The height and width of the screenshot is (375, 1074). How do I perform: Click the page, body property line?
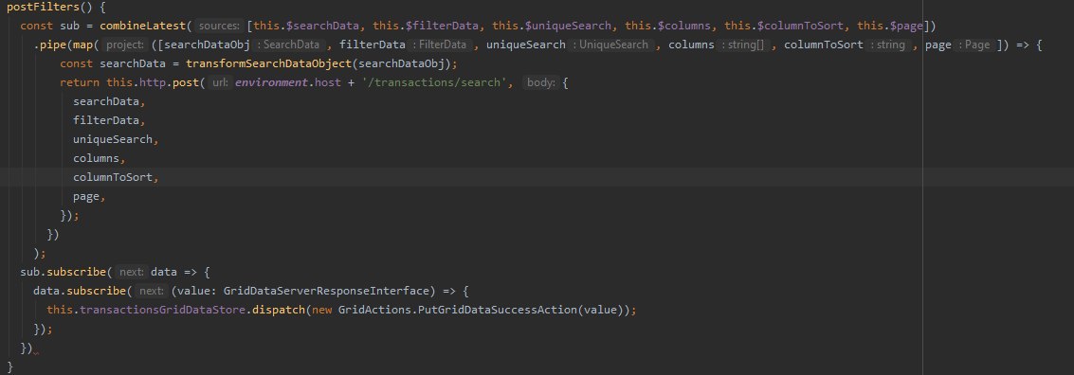[x=90, y=196]
